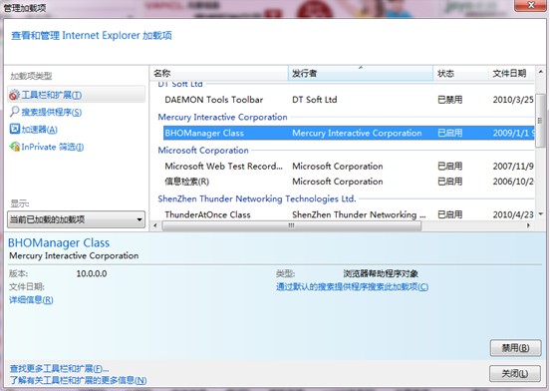
Task: Close the 管理加载项 dialog window
Action: (x=531, y=5)
